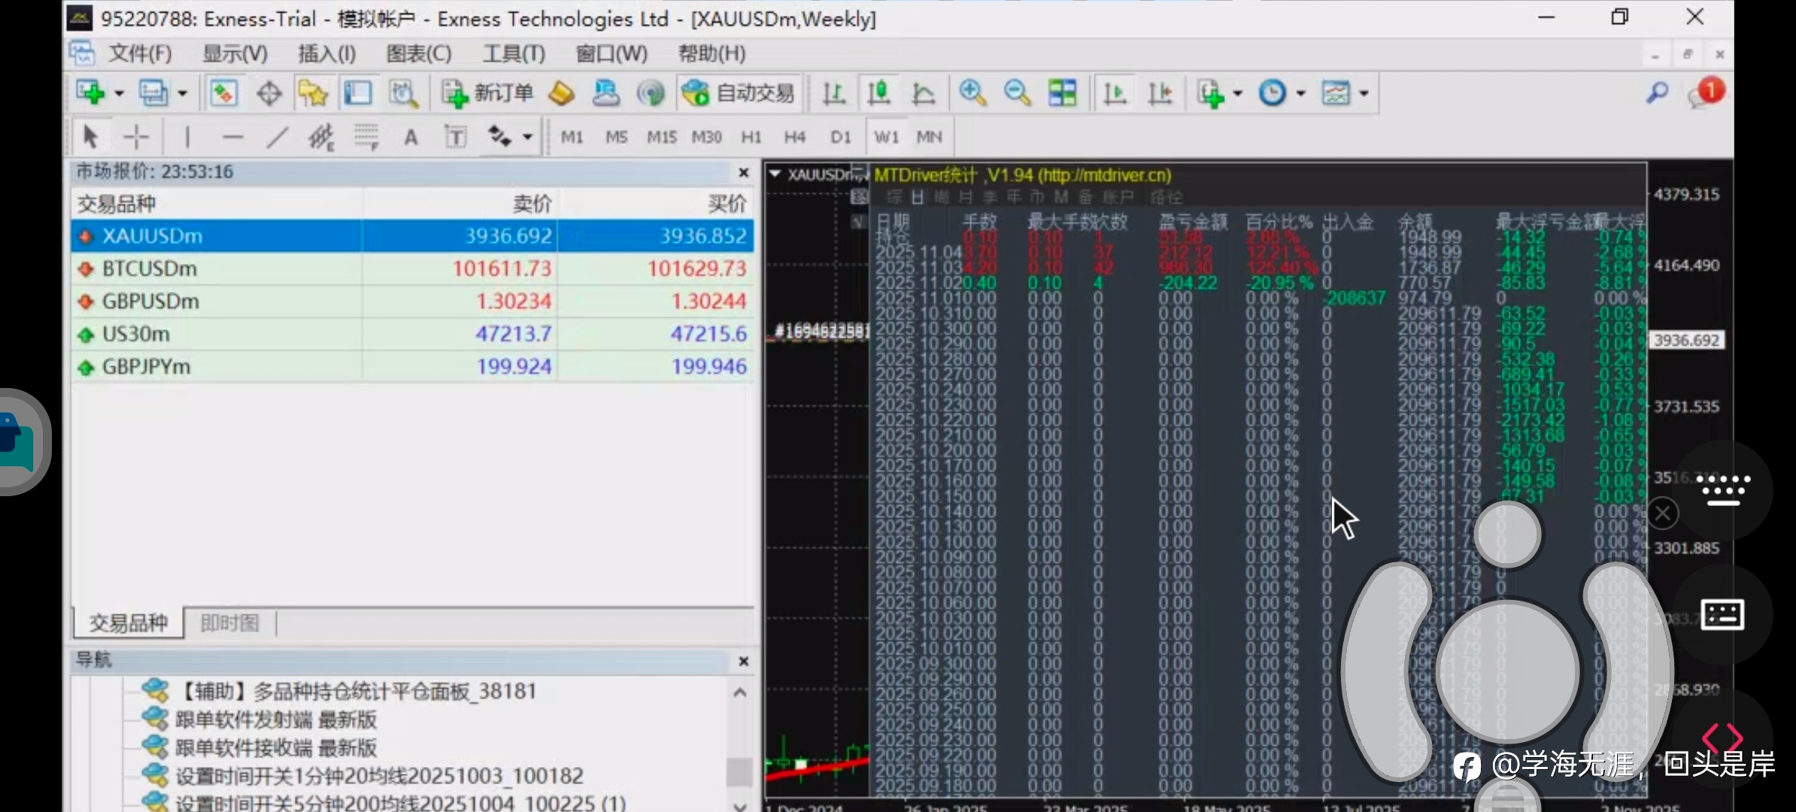Screen dimensions: 1796x812
Task: Select the crosshair cursor tool
Action: (136, 137)
